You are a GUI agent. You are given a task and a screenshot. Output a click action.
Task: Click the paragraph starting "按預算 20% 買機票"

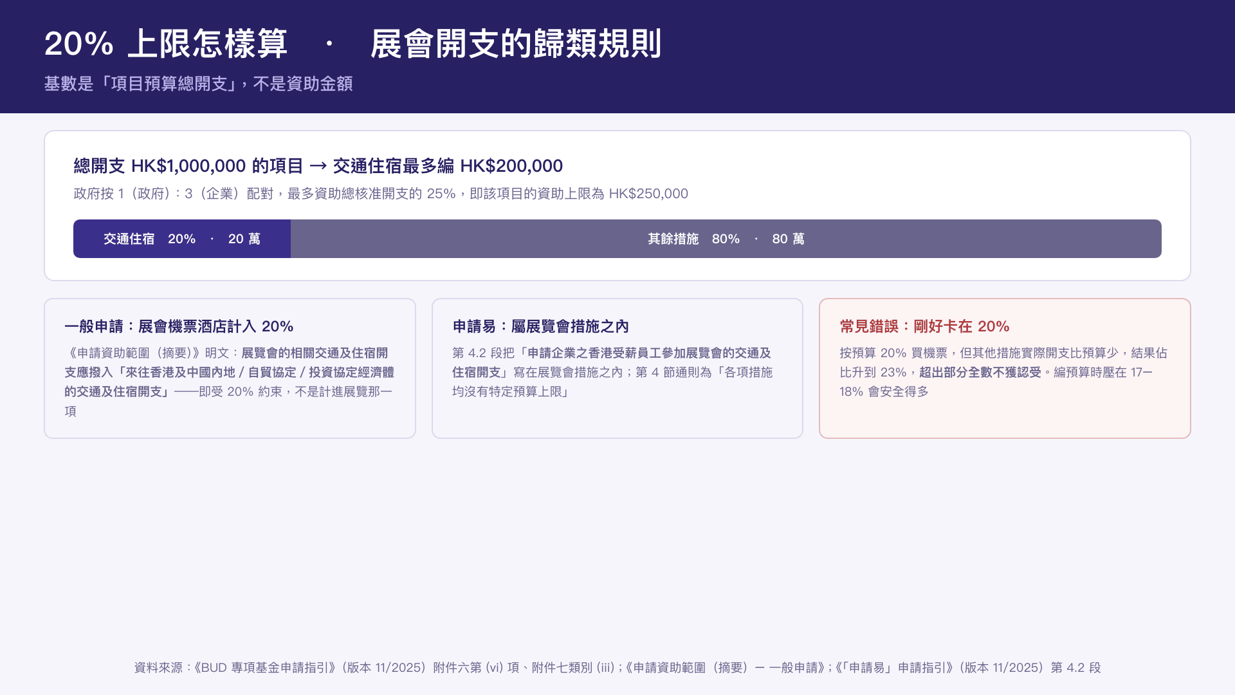pos(1003,372)
